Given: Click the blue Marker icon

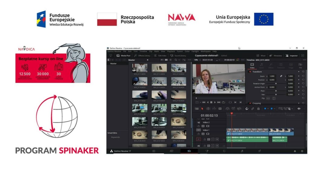Looking at the screenshot, I should tap(272, 109).
